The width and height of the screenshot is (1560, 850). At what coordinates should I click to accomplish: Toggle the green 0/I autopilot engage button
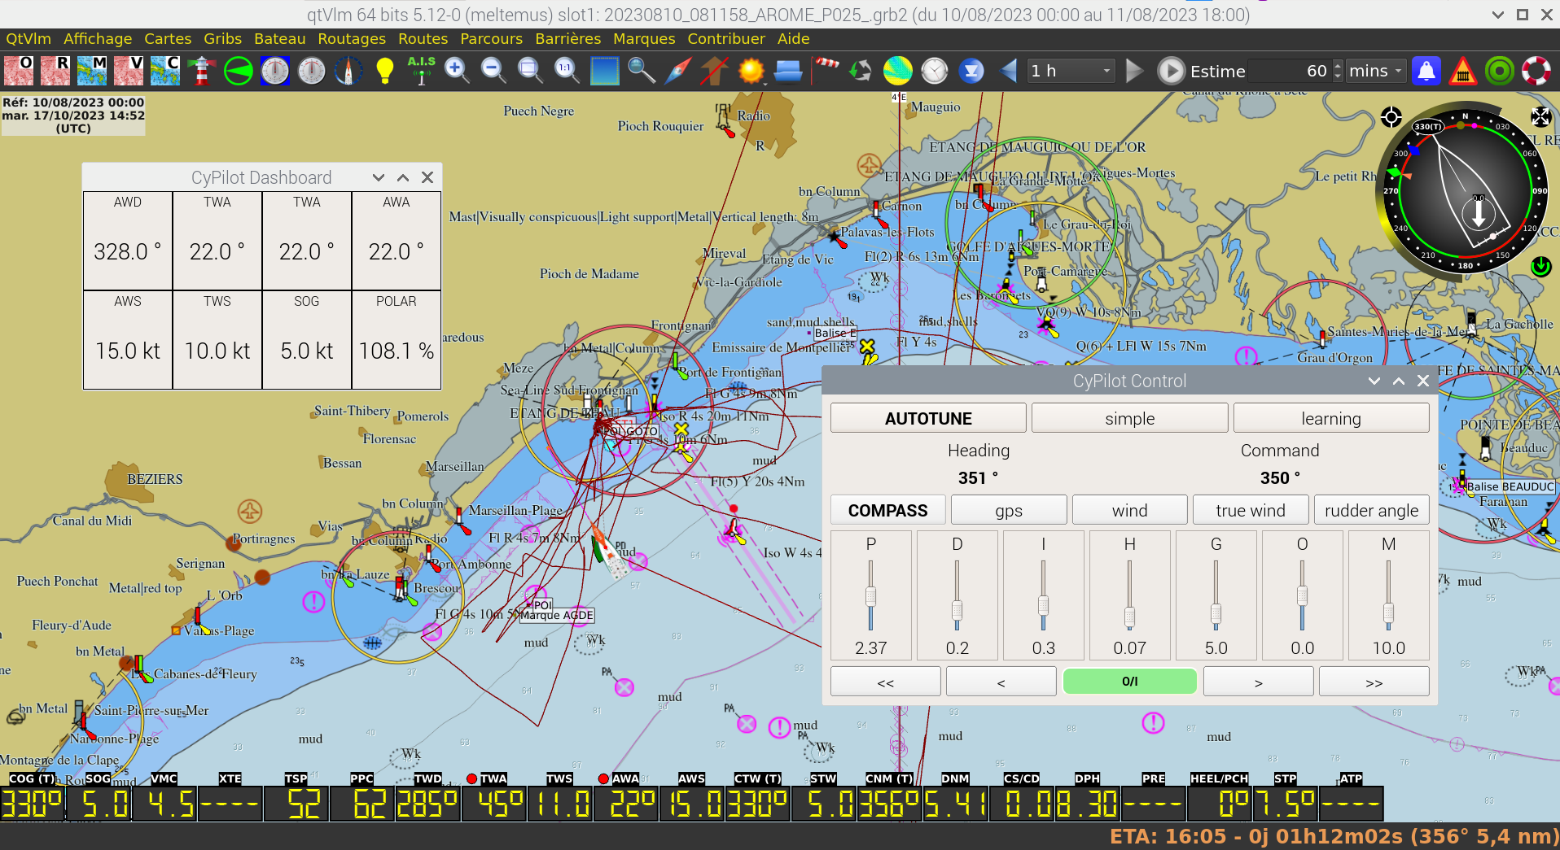pyautogui.click(x=1129, y=682)
